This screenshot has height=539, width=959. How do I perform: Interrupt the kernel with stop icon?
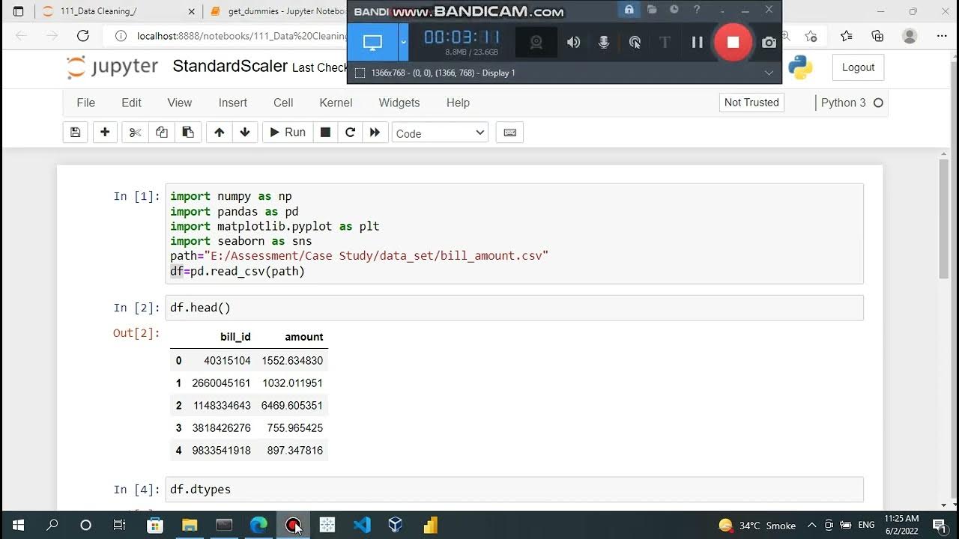coord(325,133)
